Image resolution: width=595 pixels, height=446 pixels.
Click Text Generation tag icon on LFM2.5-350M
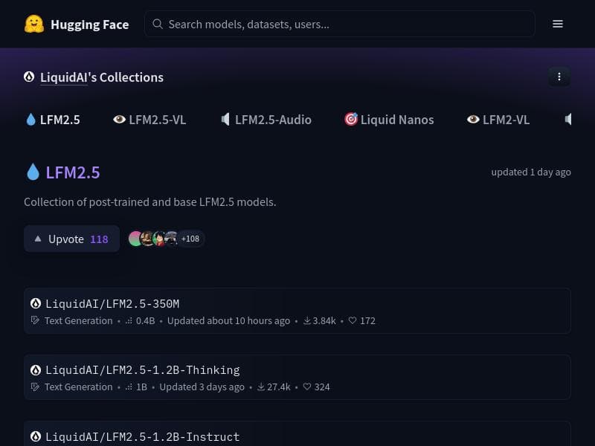[35, 320]
